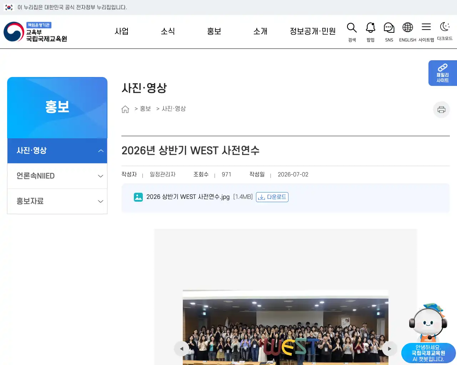Click the 사진·영상 page heading

point(144,88)
